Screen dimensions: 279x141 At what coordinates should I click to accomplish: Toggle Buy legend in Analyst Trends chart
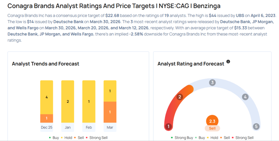[54, 138]
